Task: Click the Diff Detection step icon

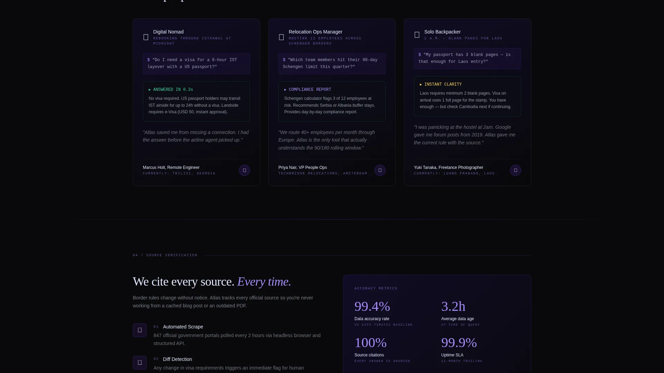Action: [x=140, y=363]
